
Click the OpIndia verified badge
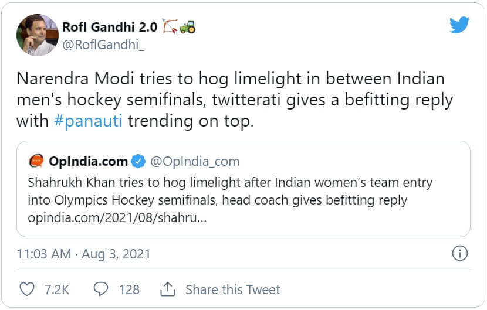coord(138,161)
